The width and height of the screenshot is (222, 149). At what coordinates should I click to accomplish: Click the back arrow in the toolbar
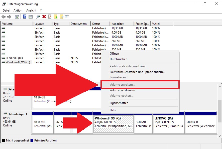[4, 17]
